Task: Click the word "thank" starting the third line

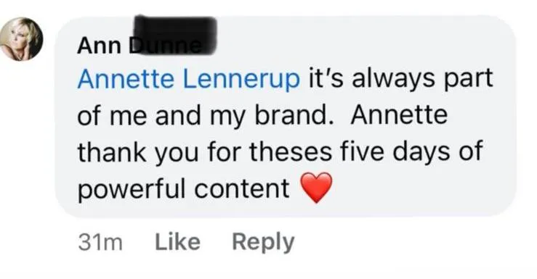Action: coord(112,151)
